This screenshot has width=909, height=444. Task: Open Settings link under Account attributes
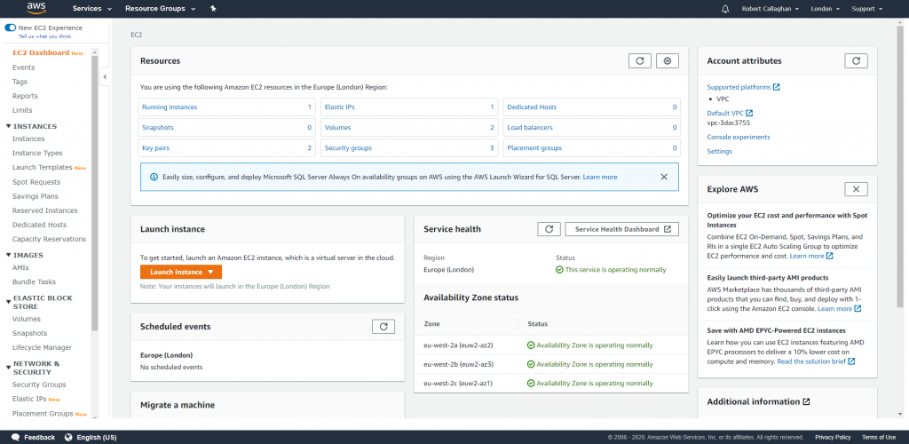pos(719,151)
